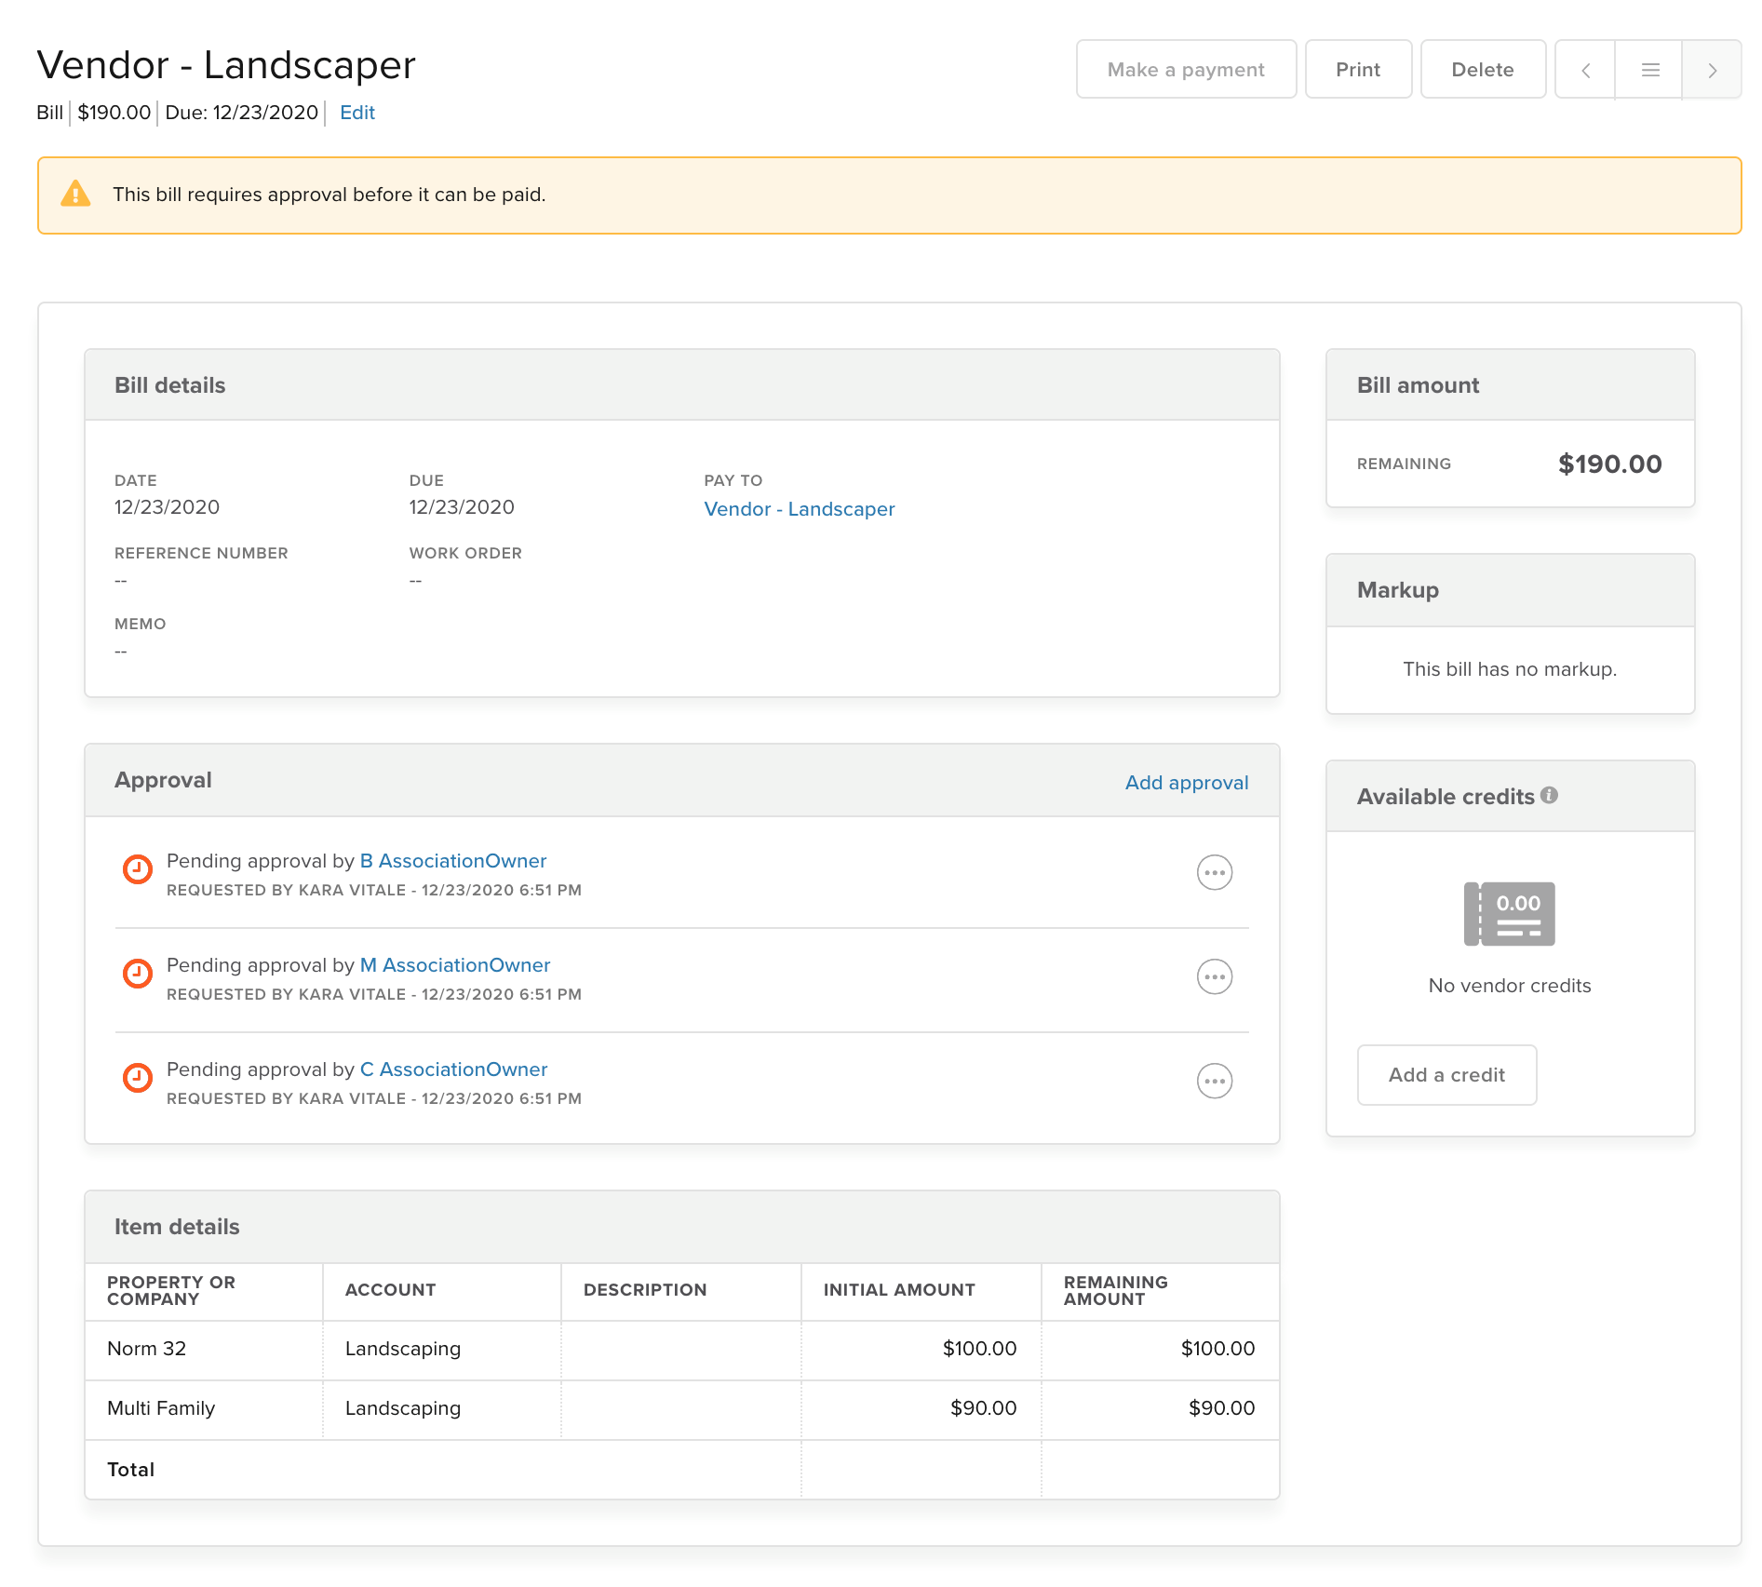Open options menu for B AssociationOwner approval
The height and width of the screenshot is (1587, 1762).
pyautogui.click(x=1214, y=872)
